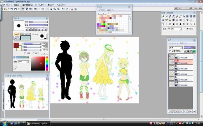The width and height of the screenshot is (203, 126).
Task: Hide the top silhouette layer via its blue visibility box
Action: pos(176,58)
